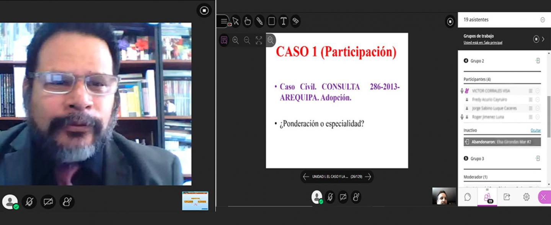Screen dimensions: 551x225
Task: Open move handle for Jorge Sabino Luque Caceres
Action: [531, 108]
